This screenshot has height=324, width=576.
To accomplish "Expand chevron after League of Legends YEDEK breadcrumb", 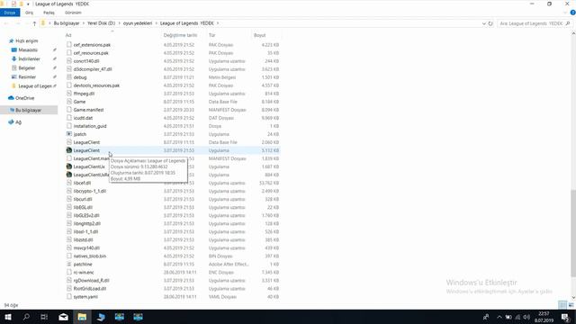I will point(218,23).
